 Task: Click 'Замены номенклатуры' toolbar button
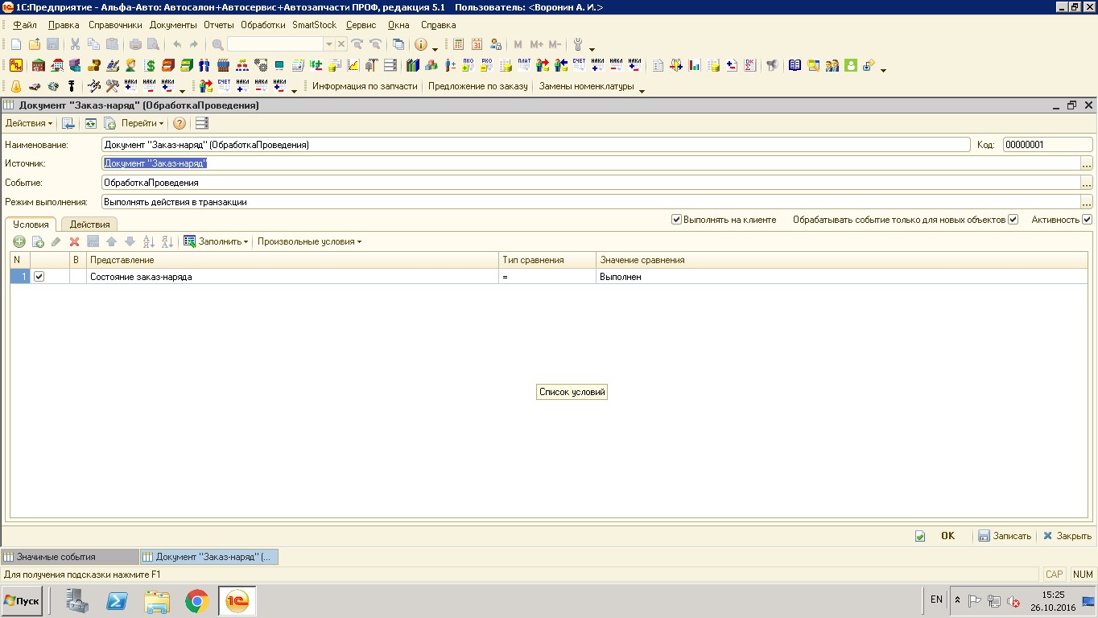tap(586, 86)
